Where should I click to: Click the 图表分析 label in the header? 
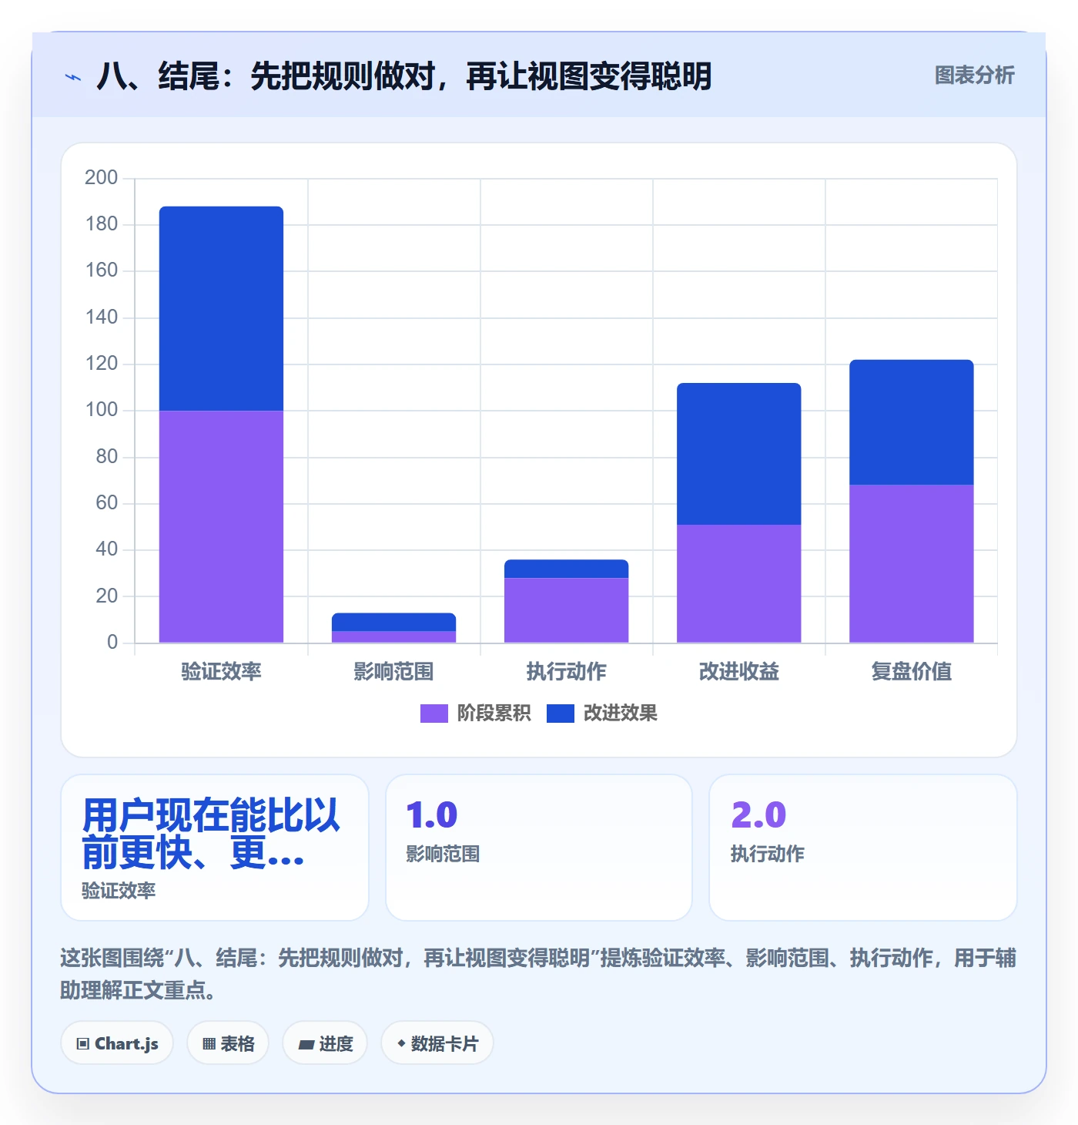point(974,76)
